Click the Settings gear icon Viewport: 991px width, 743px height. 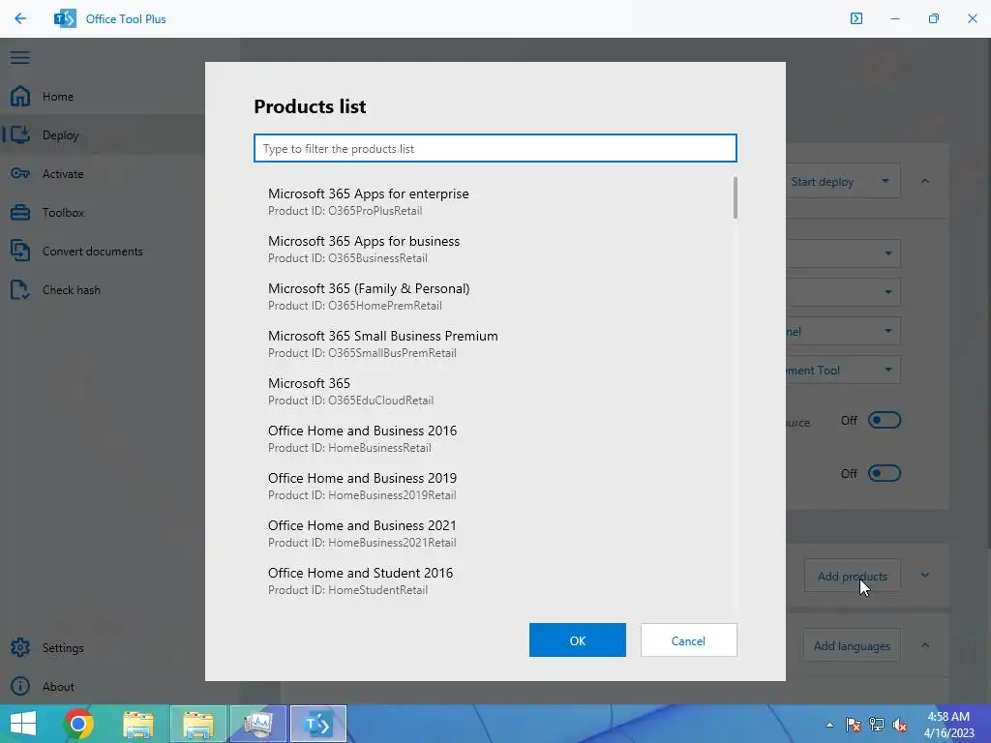pyautogui.click(x=20, y=647)
